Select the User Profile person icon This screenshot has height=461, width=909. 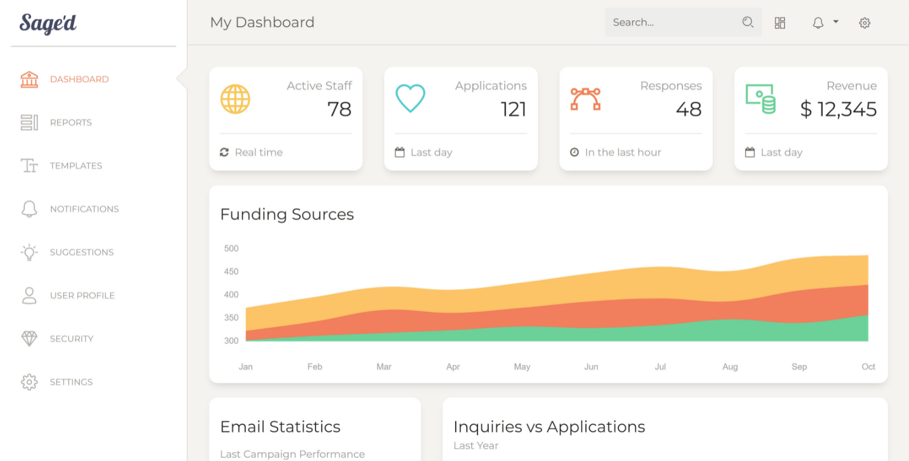click(x=28, y=295)
